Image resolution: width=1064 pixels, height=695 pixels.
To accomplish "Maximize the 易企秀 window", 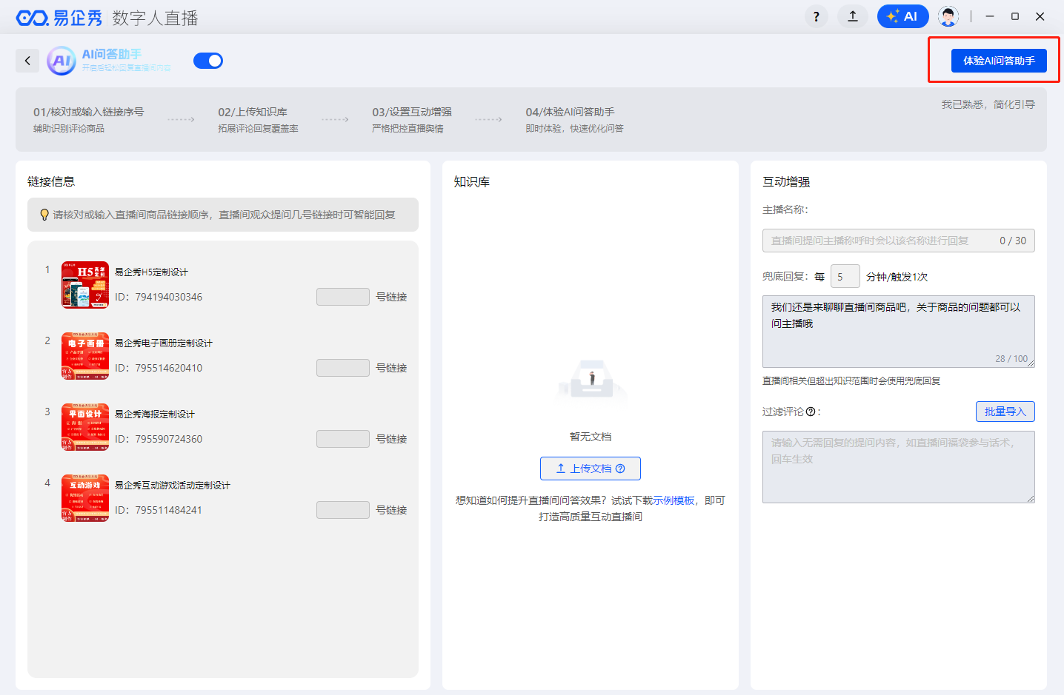I will (1015, 16).
